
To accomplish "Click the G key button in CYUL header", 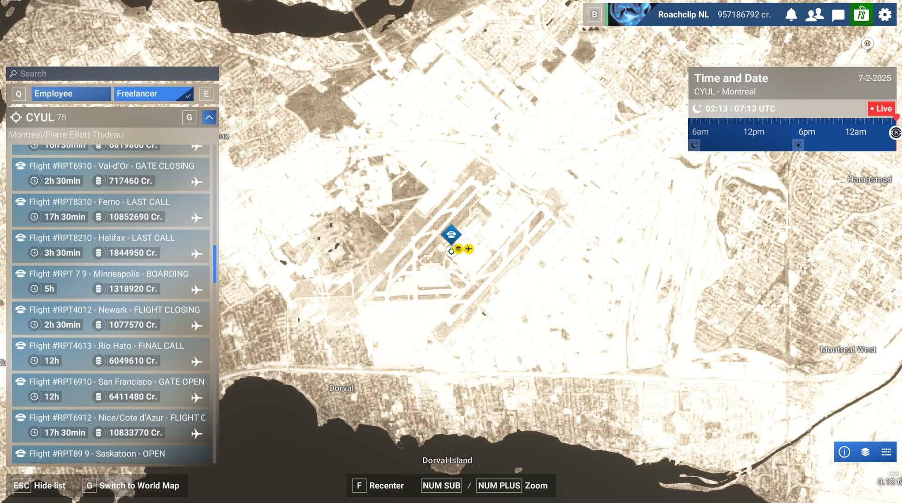I will [189, 117].
